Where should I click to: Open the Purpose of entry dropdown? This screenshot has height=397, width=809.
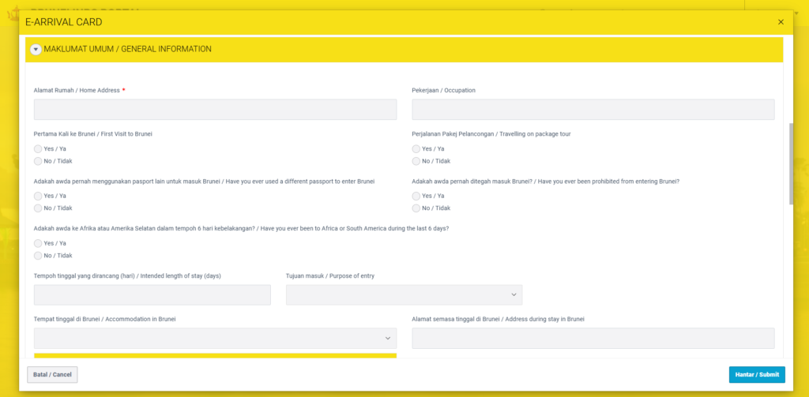[404, 294]
